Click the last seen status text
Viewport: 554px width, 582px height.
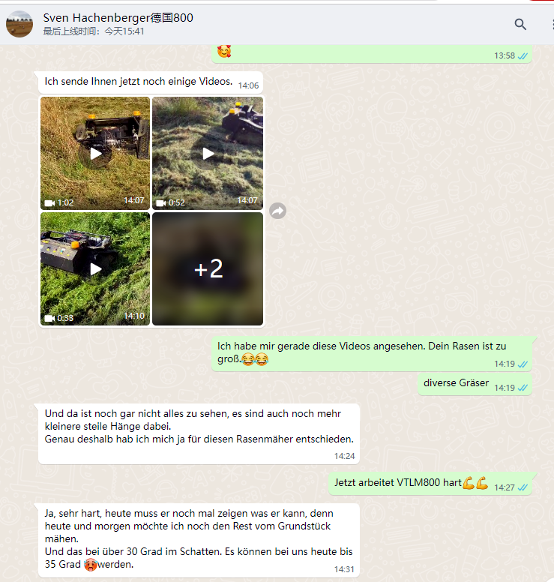[94, 31]
